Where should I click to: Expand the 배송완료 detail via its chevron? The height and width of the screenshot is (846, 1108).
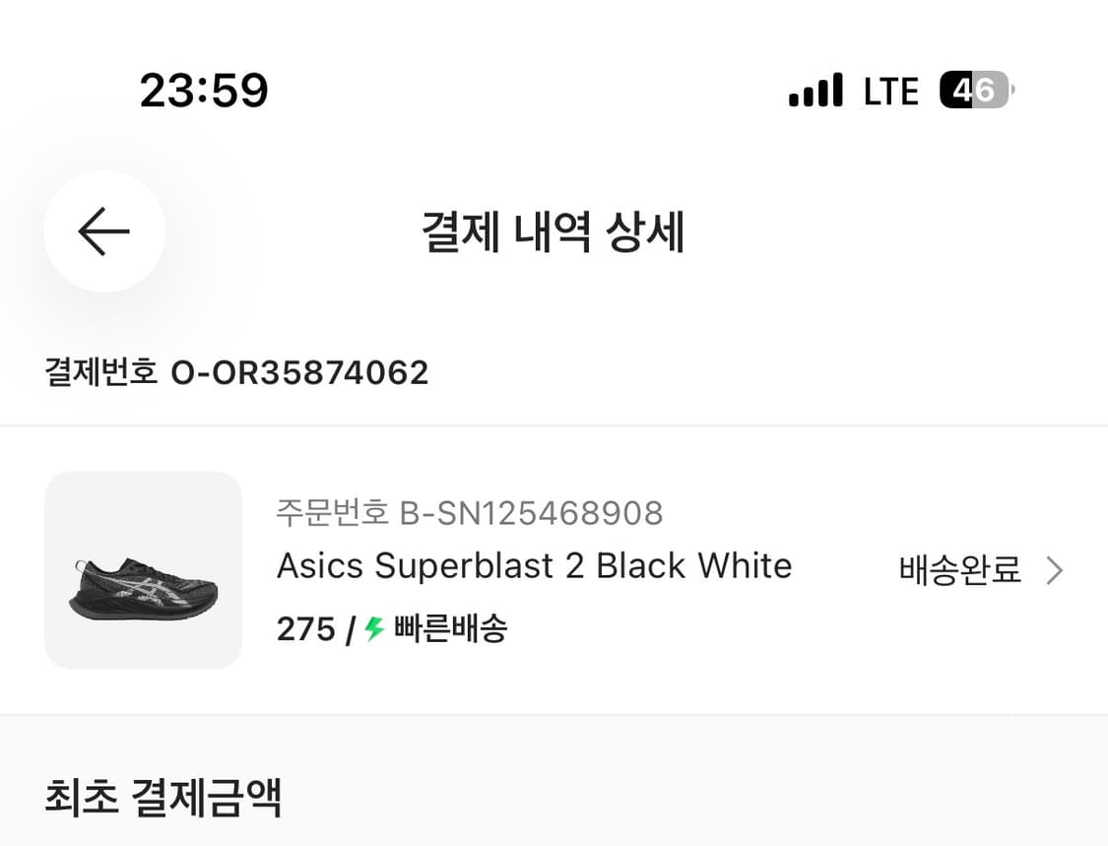[1055, 570]
